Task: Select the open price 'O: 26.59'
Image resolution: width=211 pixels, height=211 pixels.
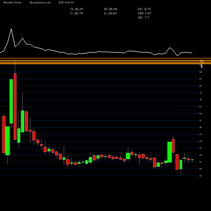Action: [77, 9]
